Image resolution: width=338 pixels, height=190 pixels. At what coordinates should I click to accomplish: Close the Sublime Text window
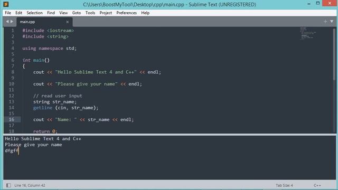pos(330,3)
